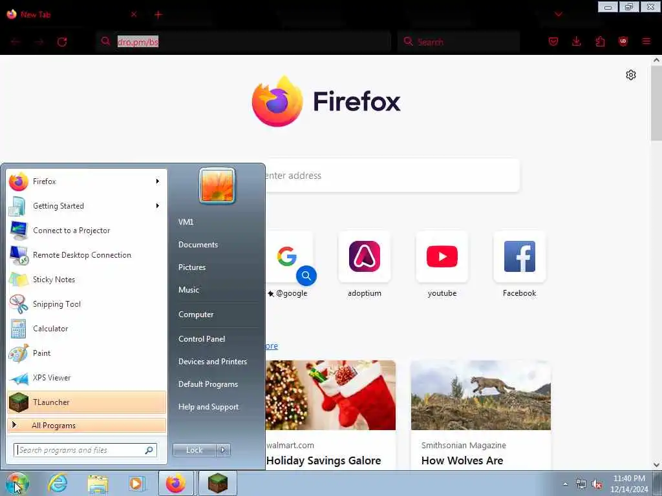Open Documents from Start menu
This screenshot has width=662, height=496.
pyautogui.click(x=198, y=245)
